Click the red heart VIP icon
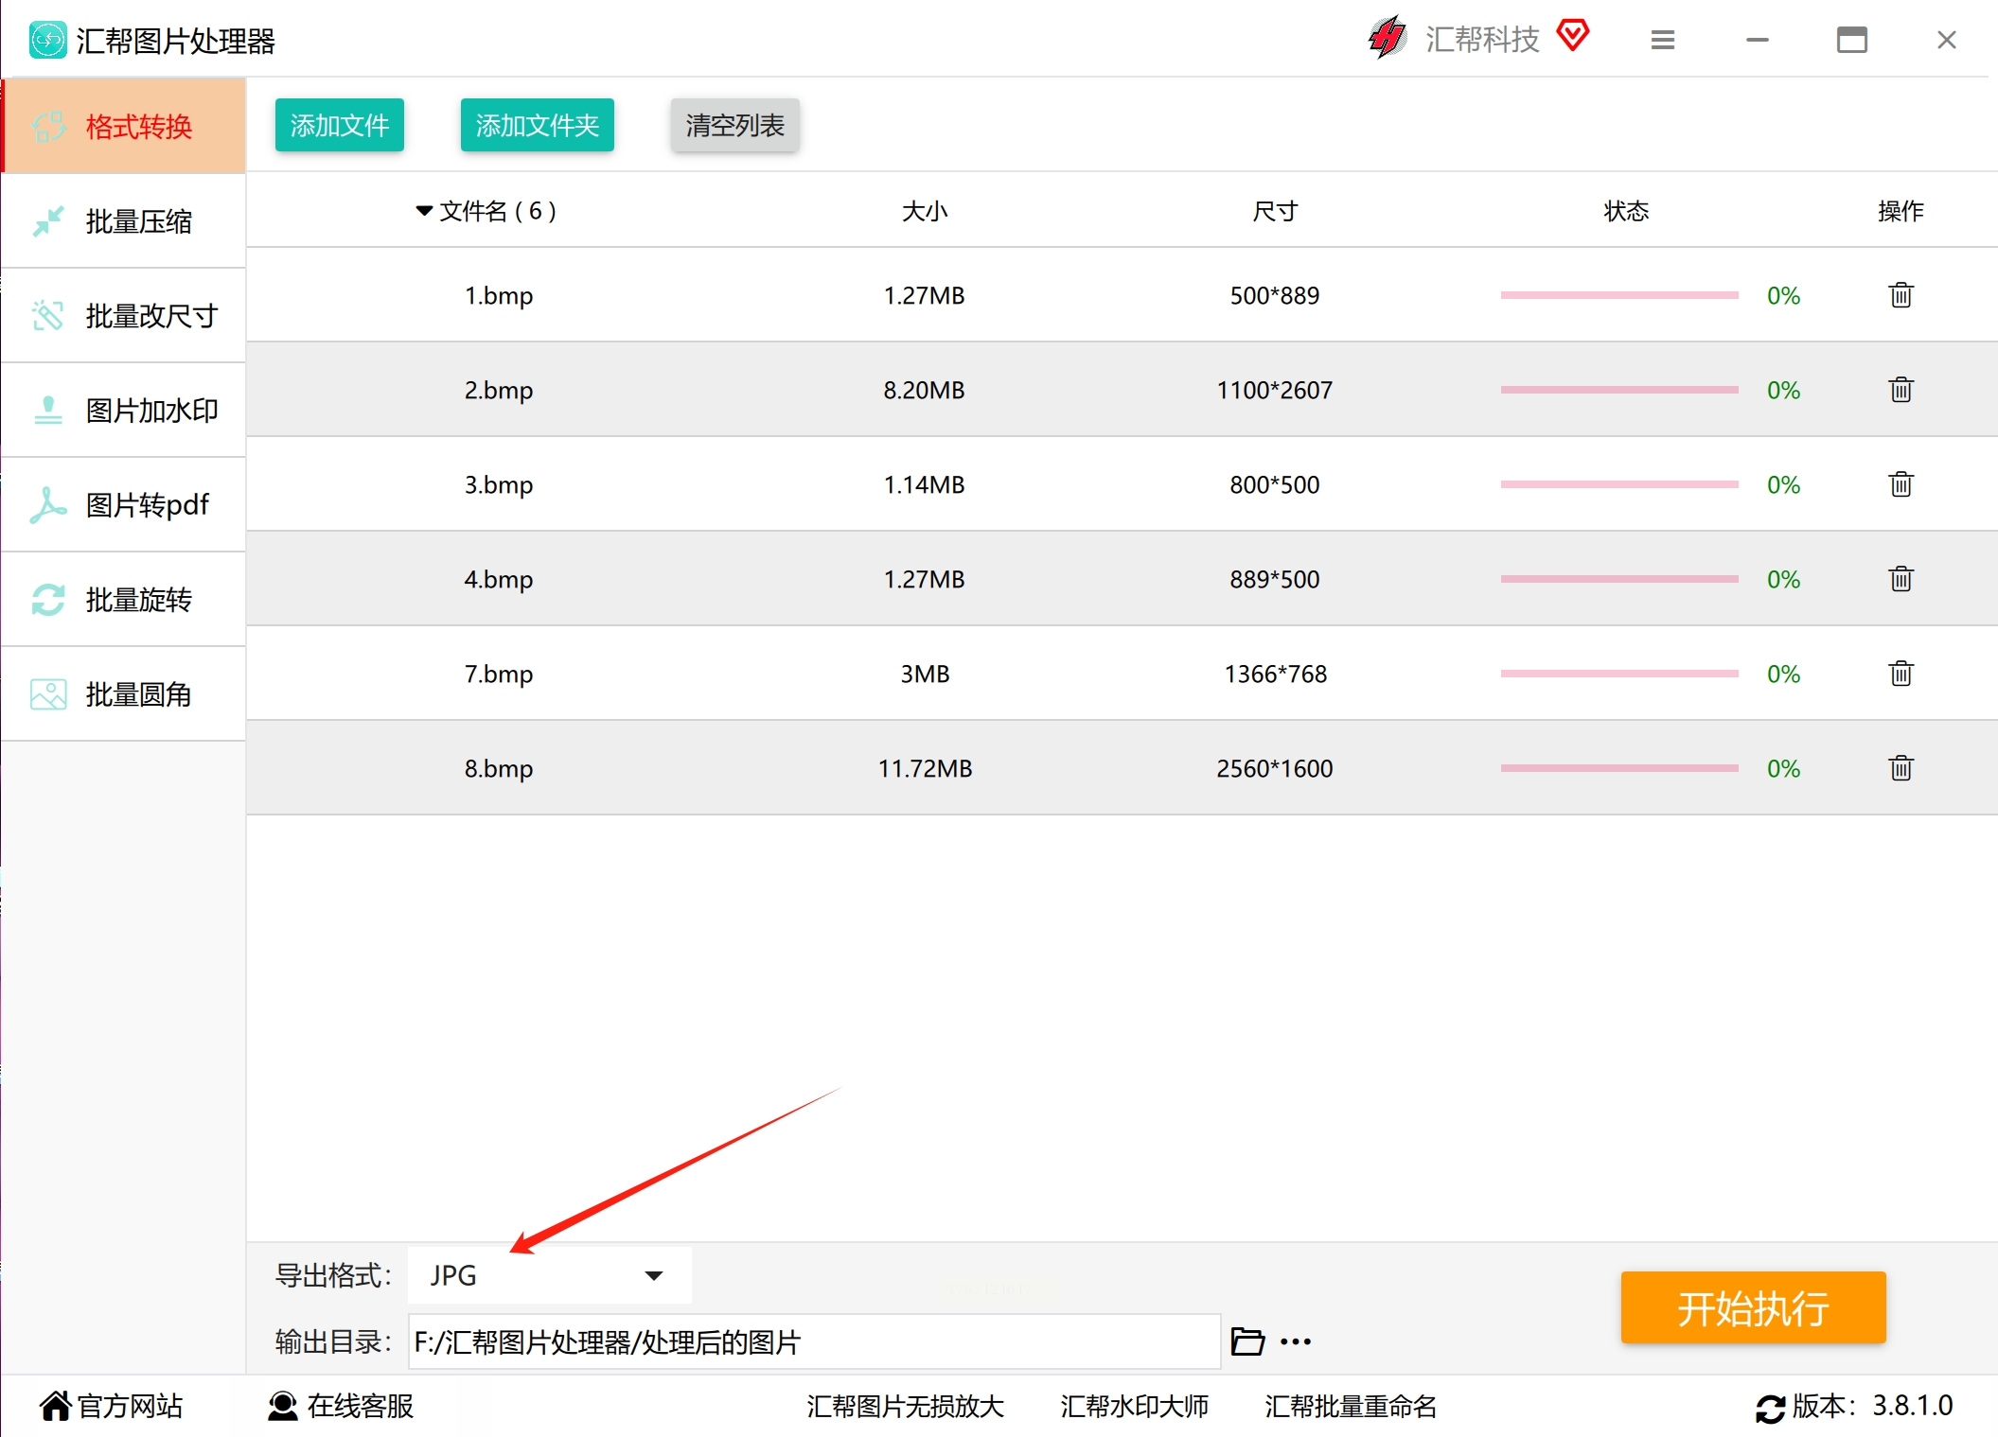This screenshot has width=1998, height=1437. [1573, 36]
